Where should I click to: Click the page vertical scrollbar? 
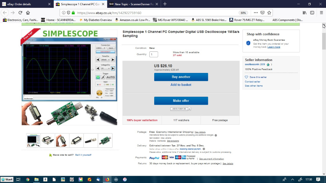pyautogui.click(x=323, y=98)
